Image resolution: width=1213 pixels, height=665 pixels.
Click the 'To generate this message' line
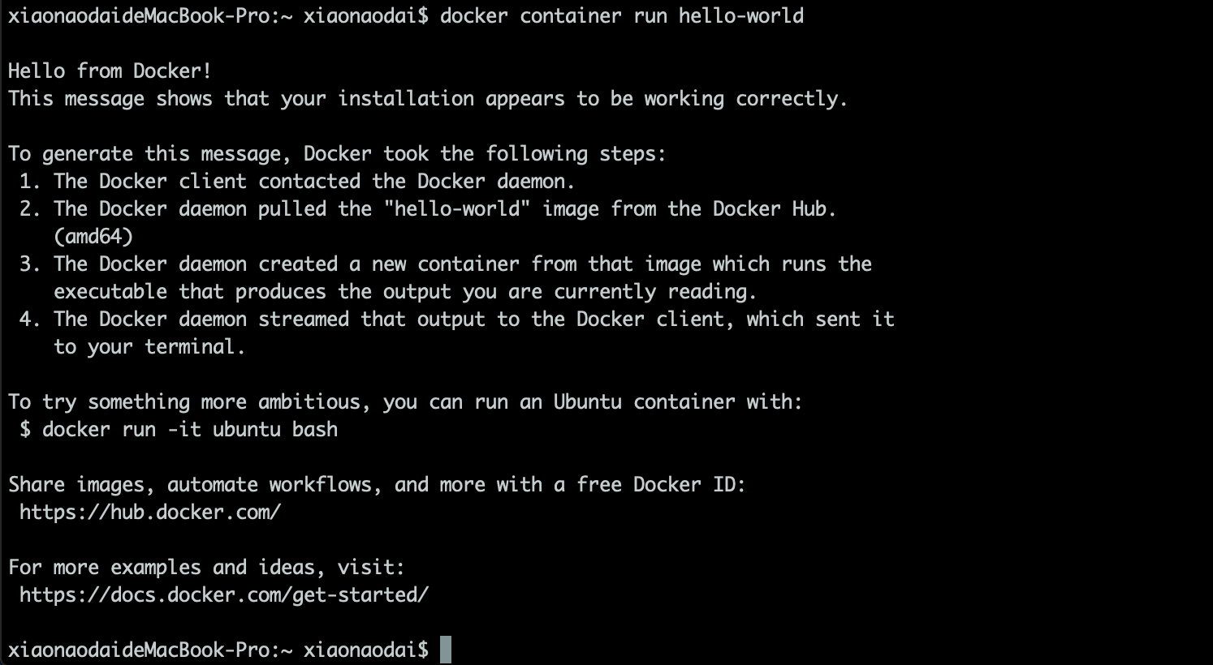pos(337,154)
